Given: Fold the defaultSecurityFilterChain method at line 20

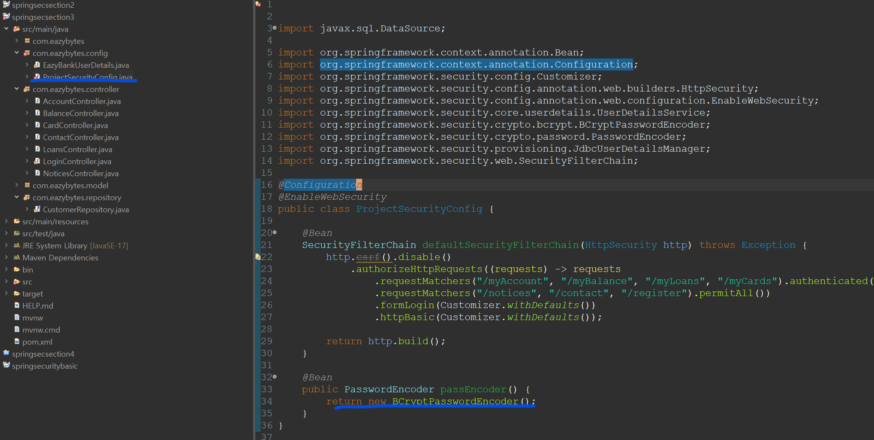Looking at the screenshot, I should (274, 232).
